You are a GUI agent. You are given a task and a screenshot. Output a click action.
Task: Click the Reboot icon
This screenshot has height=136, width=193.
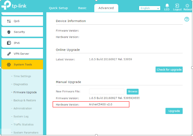pos(187,6)
